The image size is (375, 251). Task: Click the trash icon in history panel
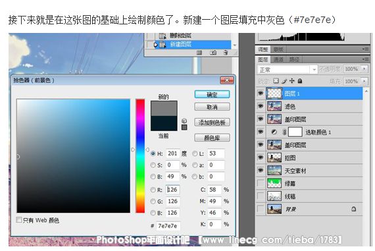[225, 53]
